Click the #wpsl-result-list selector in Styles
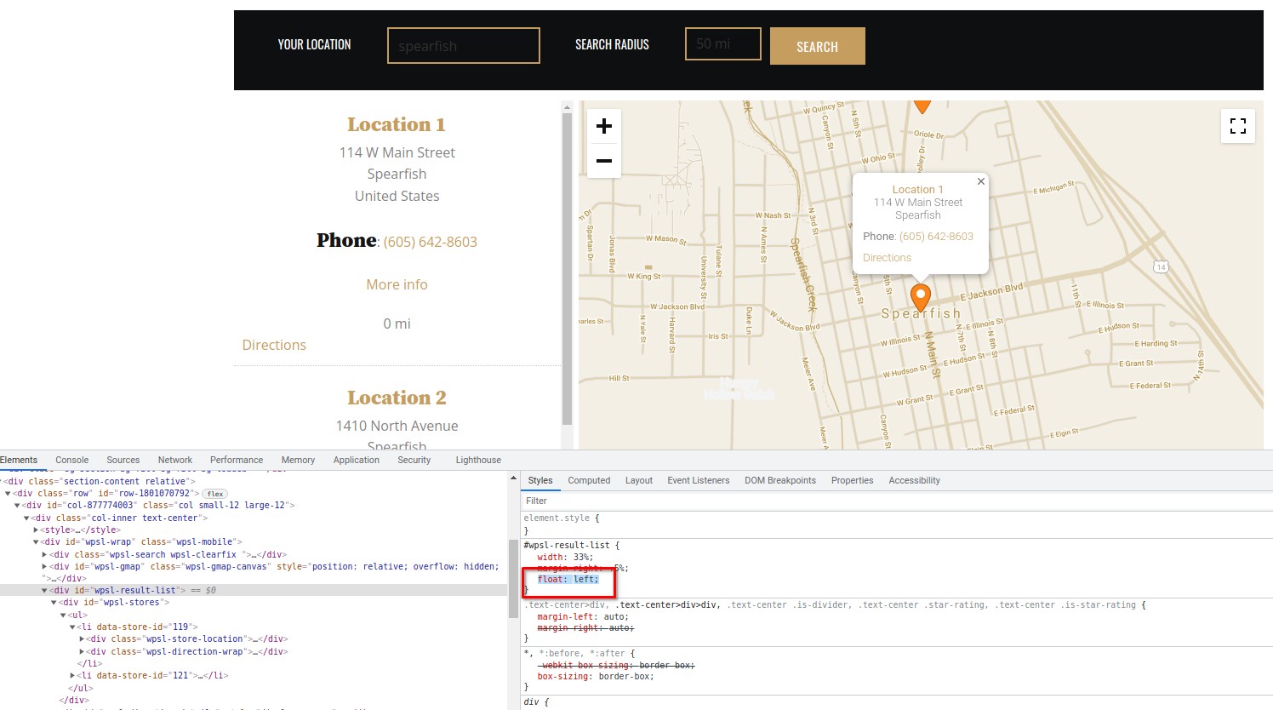Screen dimensions: 1273x710 coord(568,545)
